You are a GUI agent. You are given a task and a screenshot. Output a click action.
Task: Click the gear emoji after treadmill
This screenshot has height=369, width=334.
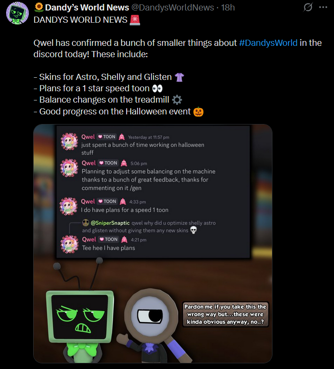tap(177, 100)
